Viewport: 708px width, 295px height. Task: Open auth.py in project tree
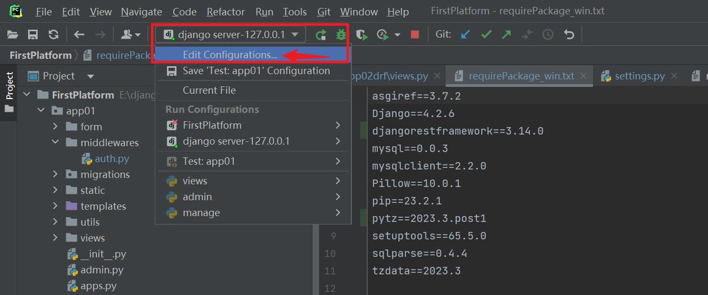coord(112,159)
